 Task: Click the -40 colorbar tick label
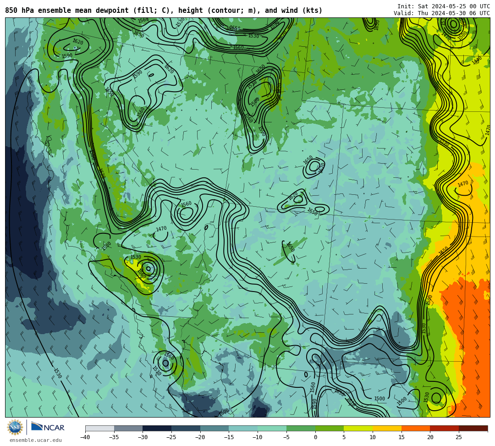tap(85, 437)
